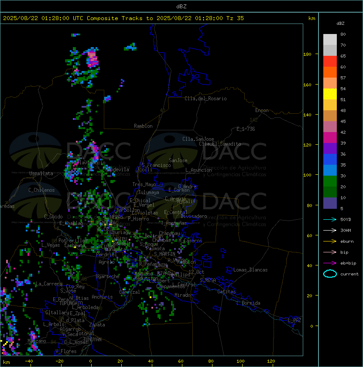Click the eburn legend label
The width and height of the screenshot is (363, 367).
(x=347, y=241)
